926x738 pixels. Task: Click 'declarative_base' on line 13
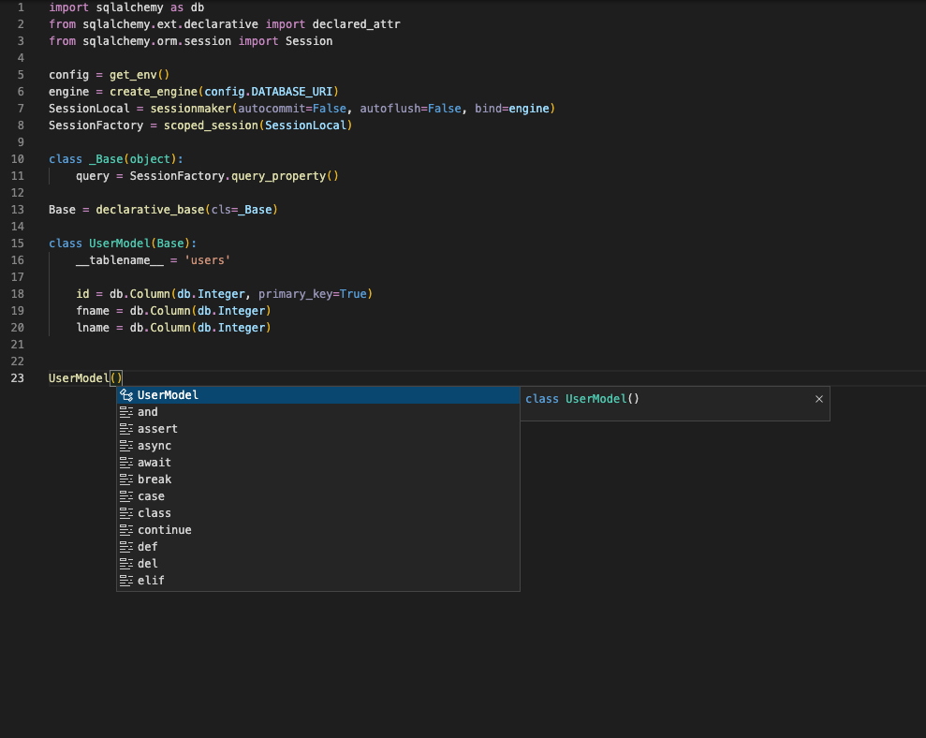point(150,210)
